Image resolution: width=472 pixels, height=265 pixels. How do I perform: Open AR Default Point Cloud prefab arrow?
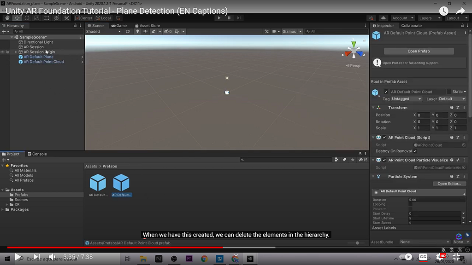point(82,62)
